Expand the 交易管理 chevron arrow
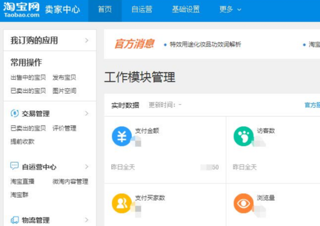The height and width of the screenshot is (226, 320). [x=87, y=114]
